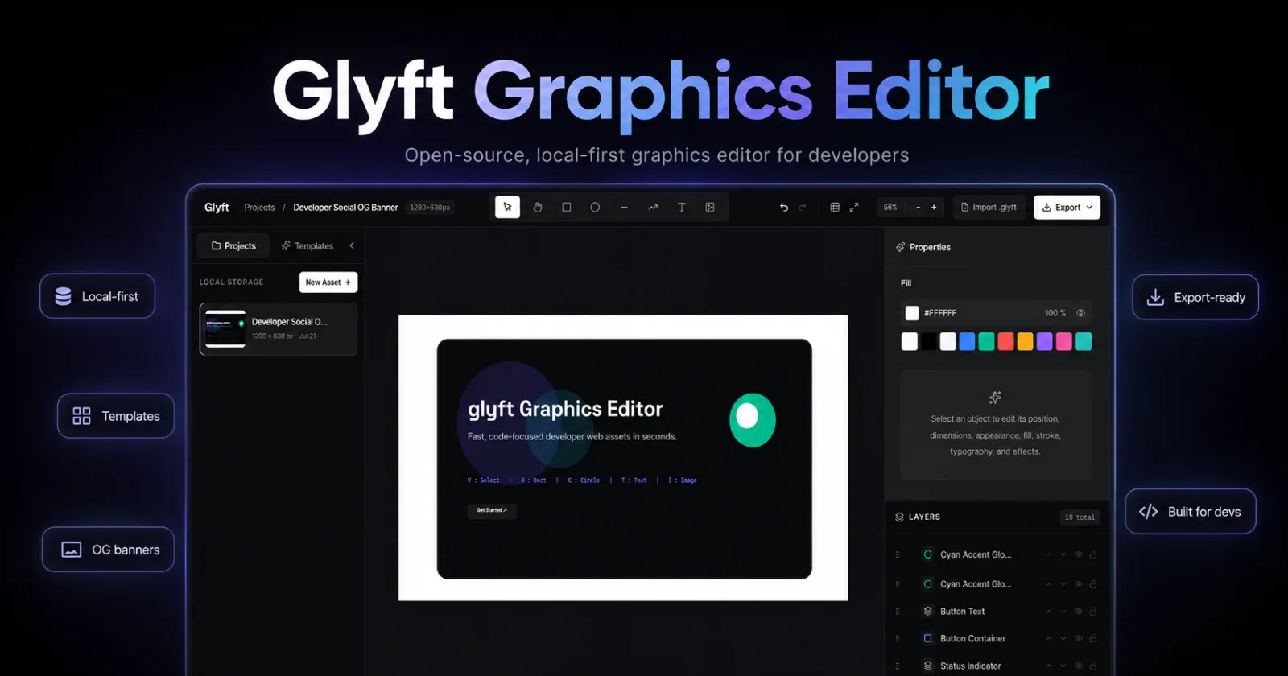
Task: Toggle the canvas grid overlay
Action: pos(835,207)
